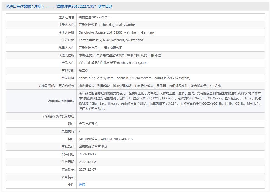The width and height of the screenshot is (270, 192).
Task: Click the page heading 进口医疗器械（注册）基本信息
Action: point(61,7)
